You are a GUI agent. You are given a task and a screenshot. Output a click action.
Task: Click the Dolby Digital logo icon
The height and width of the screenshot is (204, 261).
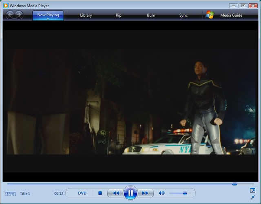(x=11, y=193)
